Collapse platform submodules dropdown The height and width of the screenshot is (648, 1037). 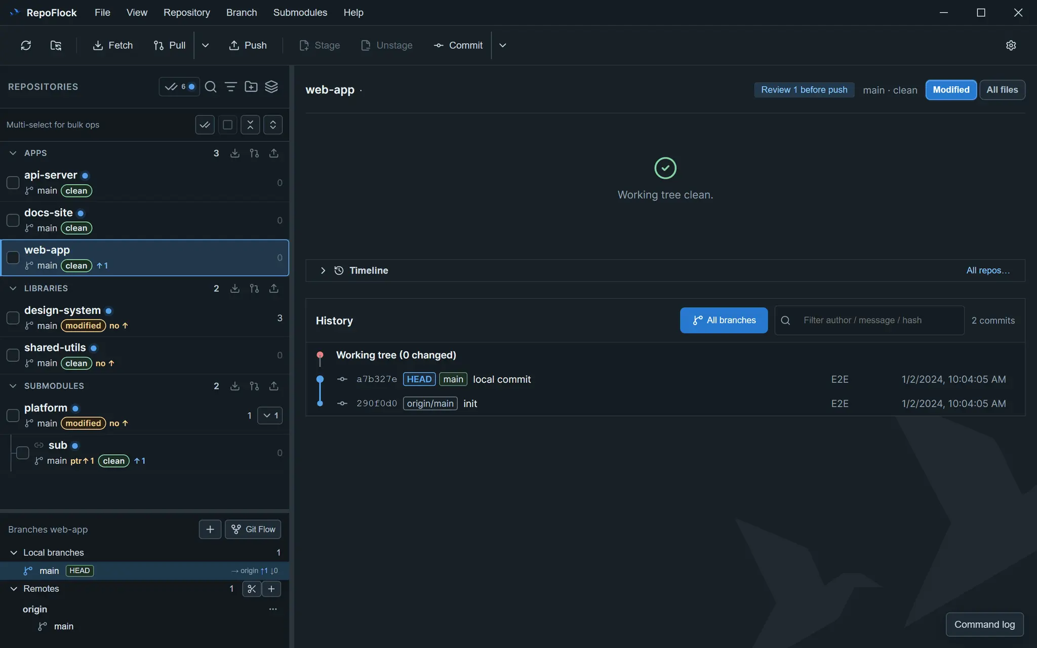click(270, 416)
